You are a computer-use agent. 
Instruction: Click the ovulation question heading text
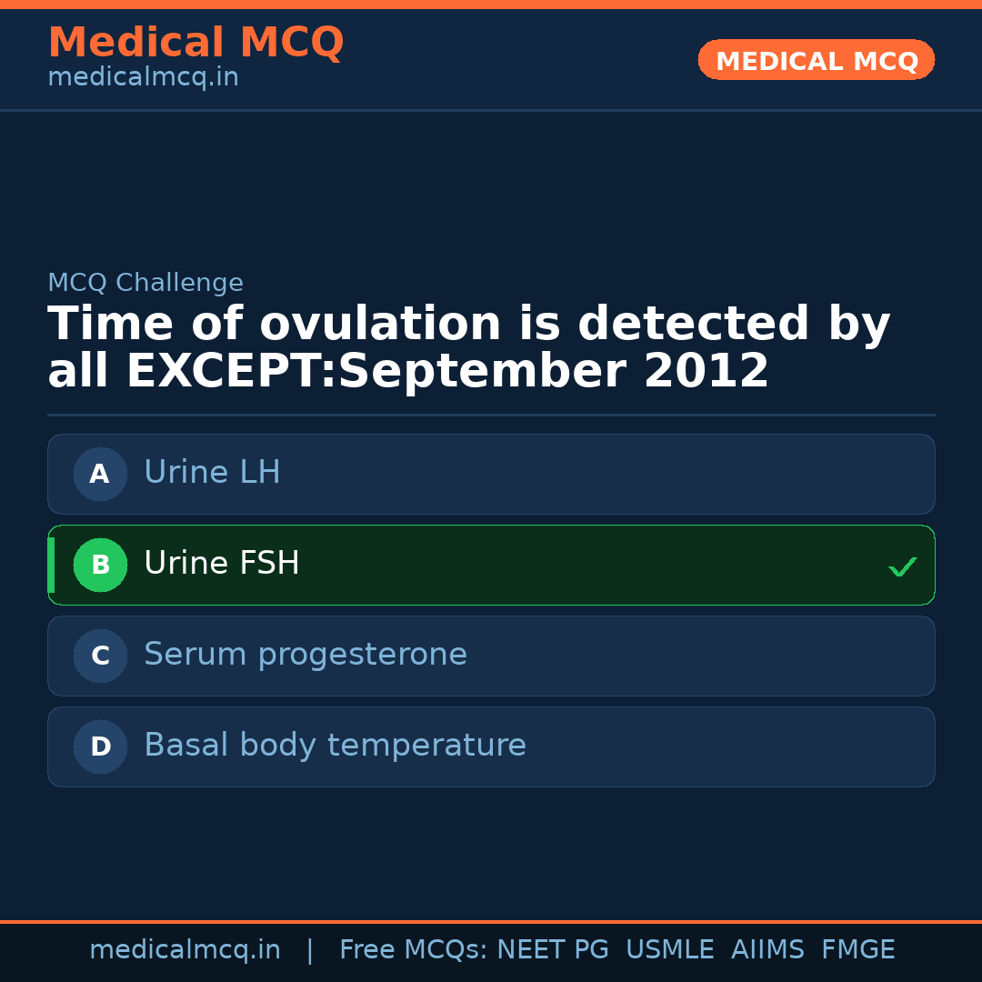468,347
